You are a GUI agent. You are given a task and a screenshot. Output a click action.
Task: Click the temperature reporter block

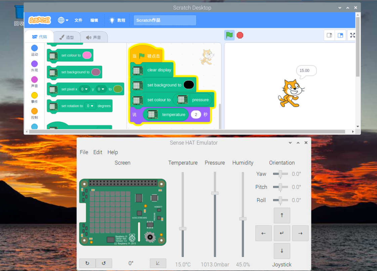click(x=165, y=115)
